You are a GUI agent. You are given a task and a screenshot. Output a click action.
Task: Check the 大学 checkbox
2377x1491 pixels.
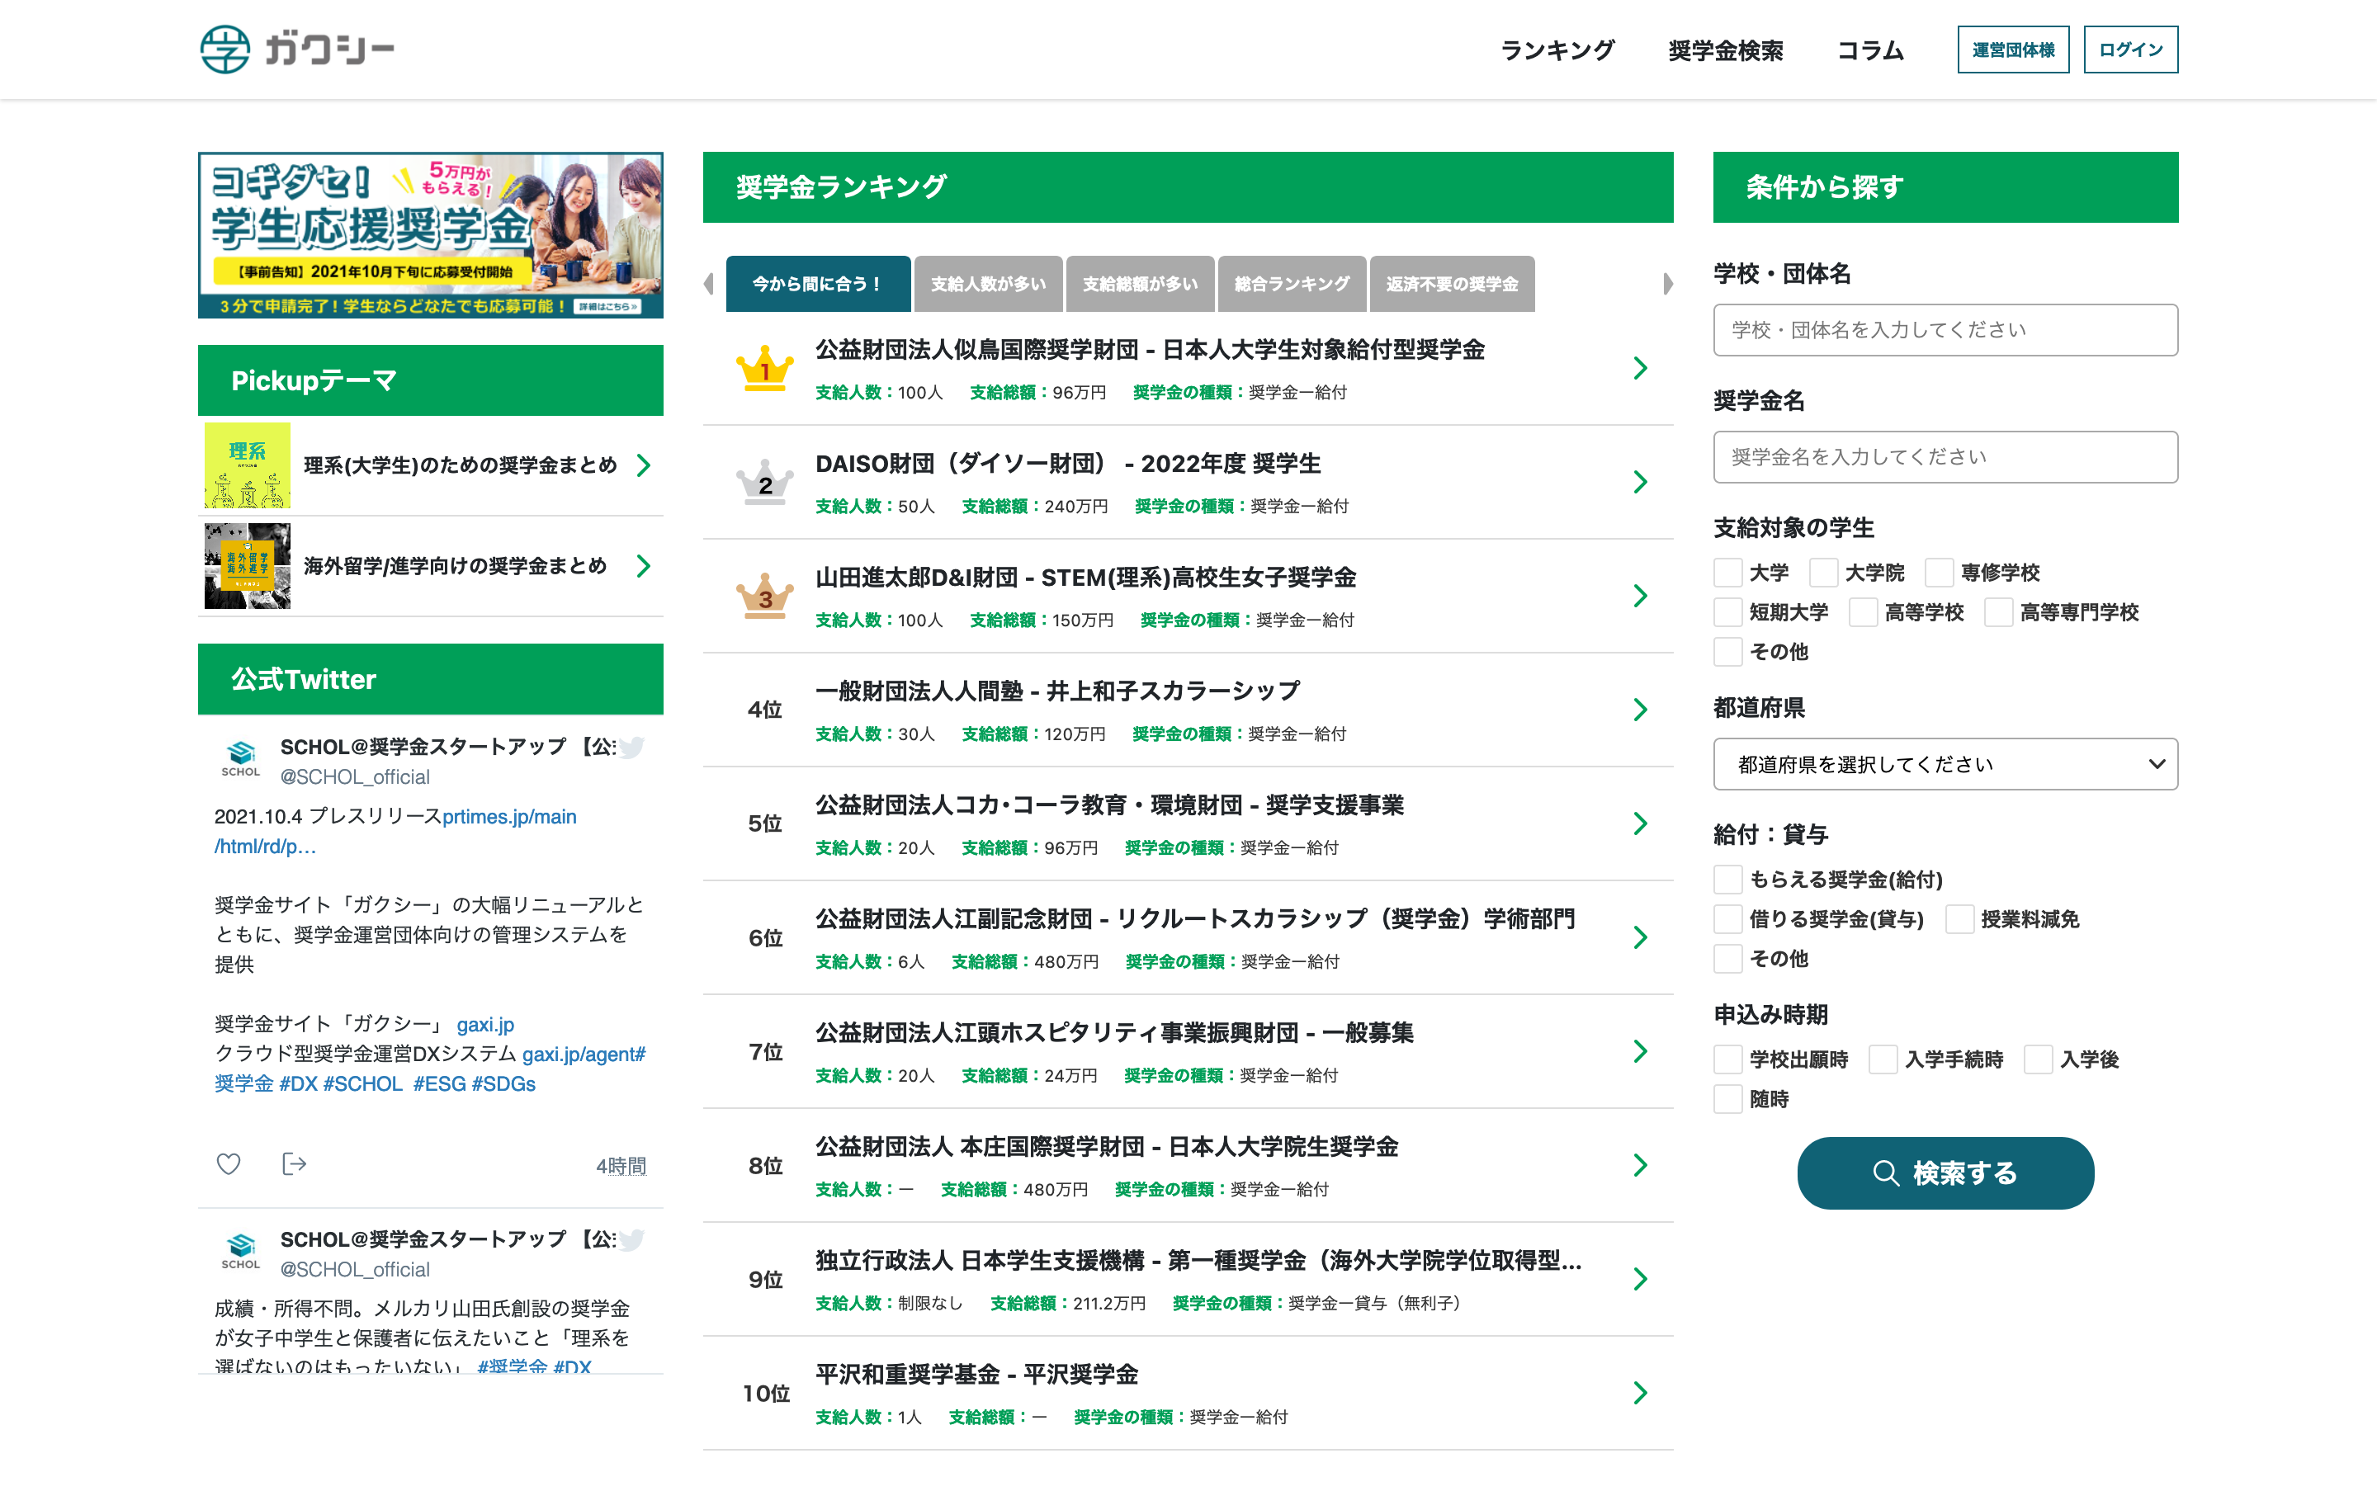coord(1728,573)
